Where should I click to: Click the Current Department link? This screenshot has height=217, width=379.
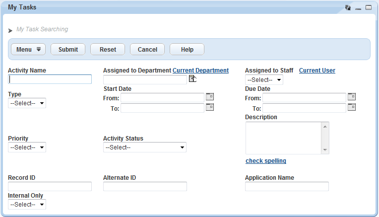200,71
